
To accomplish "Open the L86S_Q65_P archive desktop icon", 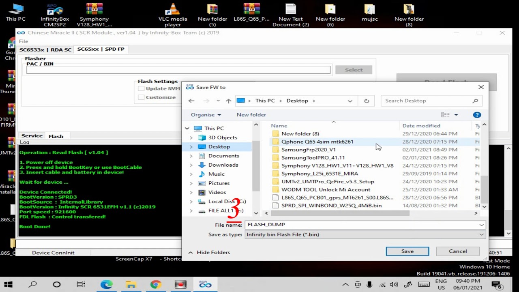I will tap(251, 12).
